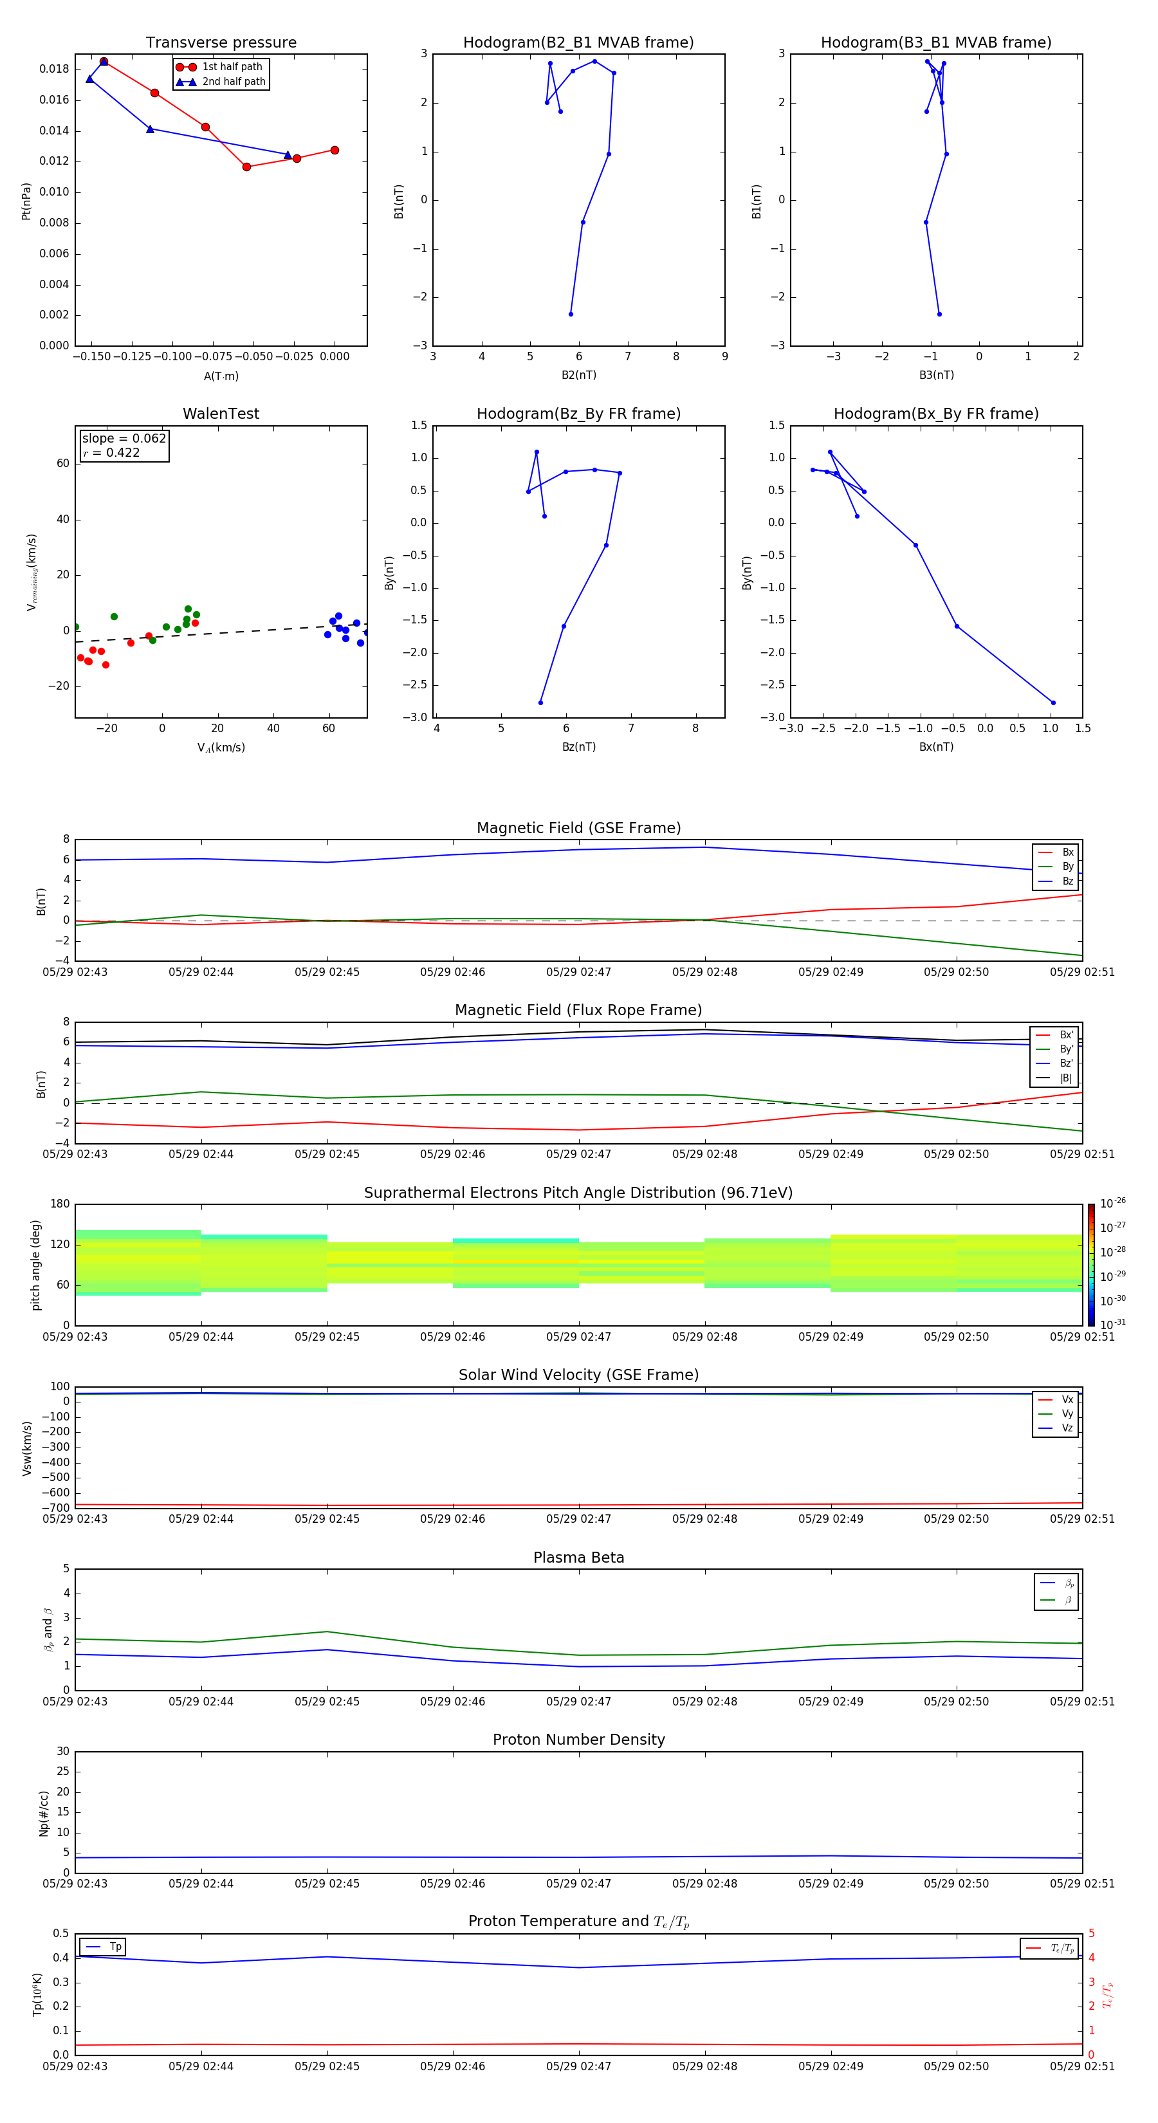1158x2123 pixels.
Task: Select the Tp legend entry
Action: (103, 1947)
